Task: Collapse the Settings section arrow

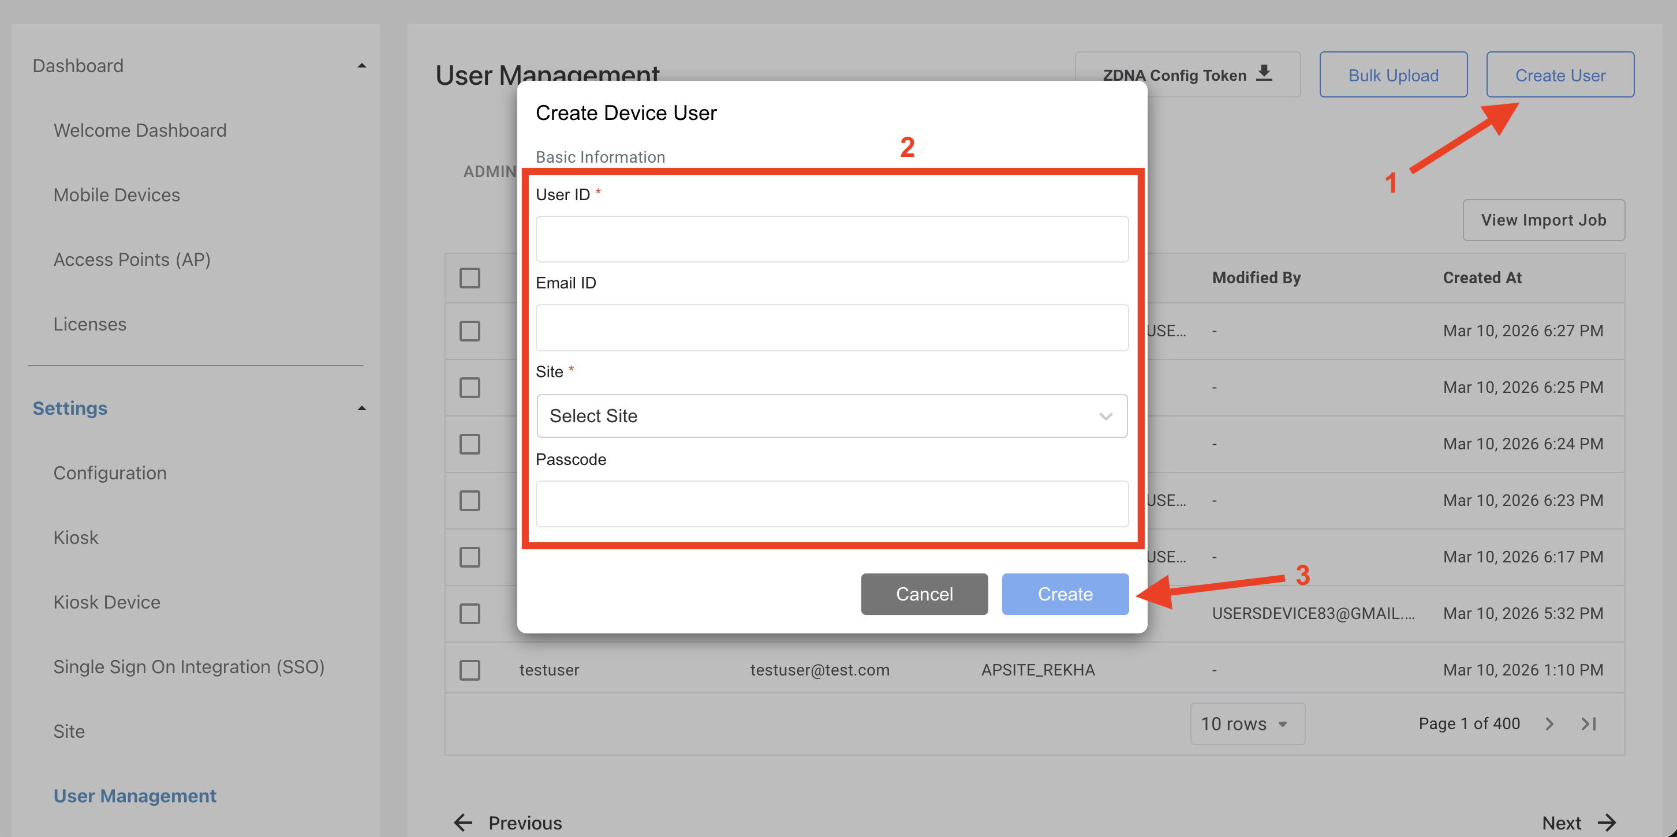Action: 362,408
